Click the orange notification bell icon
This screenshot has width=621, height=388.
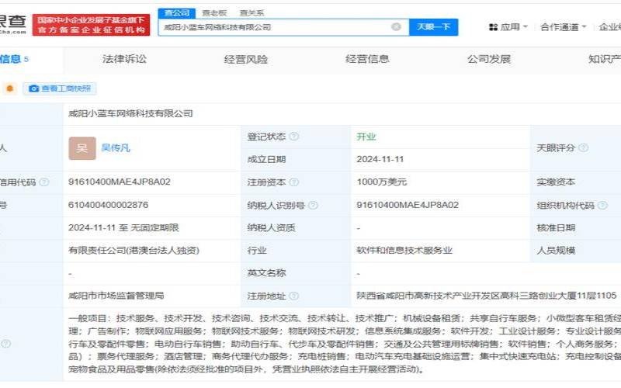tap(10, 88)
